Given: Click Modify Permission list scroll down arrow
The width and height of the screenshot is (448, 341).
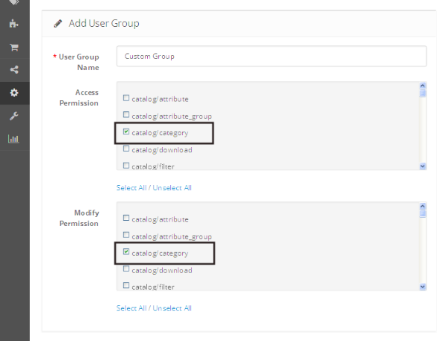Looking at the screenshot, I should point(423,287).
